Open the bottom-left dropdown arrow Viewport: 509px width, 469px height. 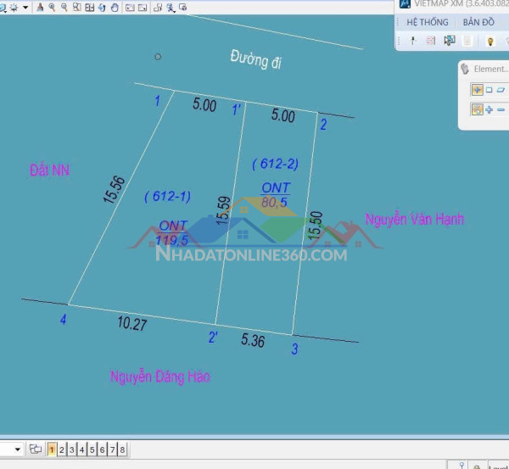coord(18,449)
